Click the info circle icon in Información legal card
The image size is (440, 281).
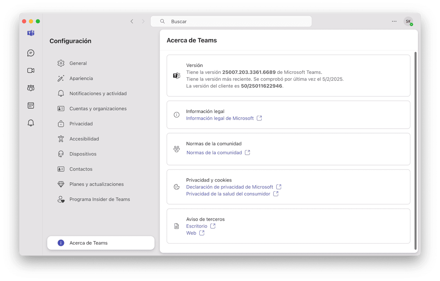pyautogui.click(x=177, y=115)
